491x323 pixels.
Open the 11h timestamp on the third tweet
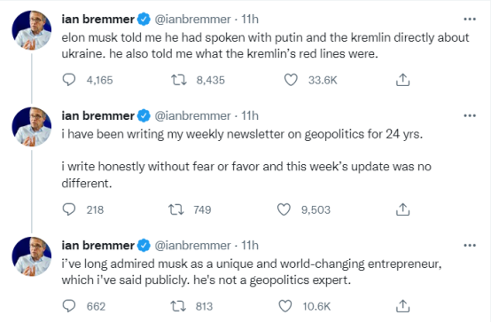pyautogui.click(x=250, y=245)
